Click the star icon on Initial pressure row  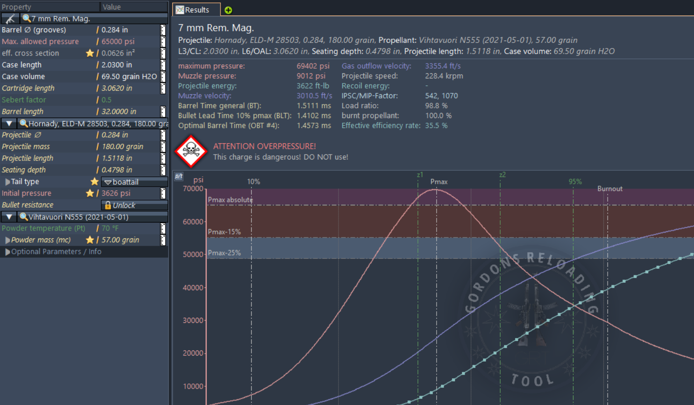coord(90,193)
